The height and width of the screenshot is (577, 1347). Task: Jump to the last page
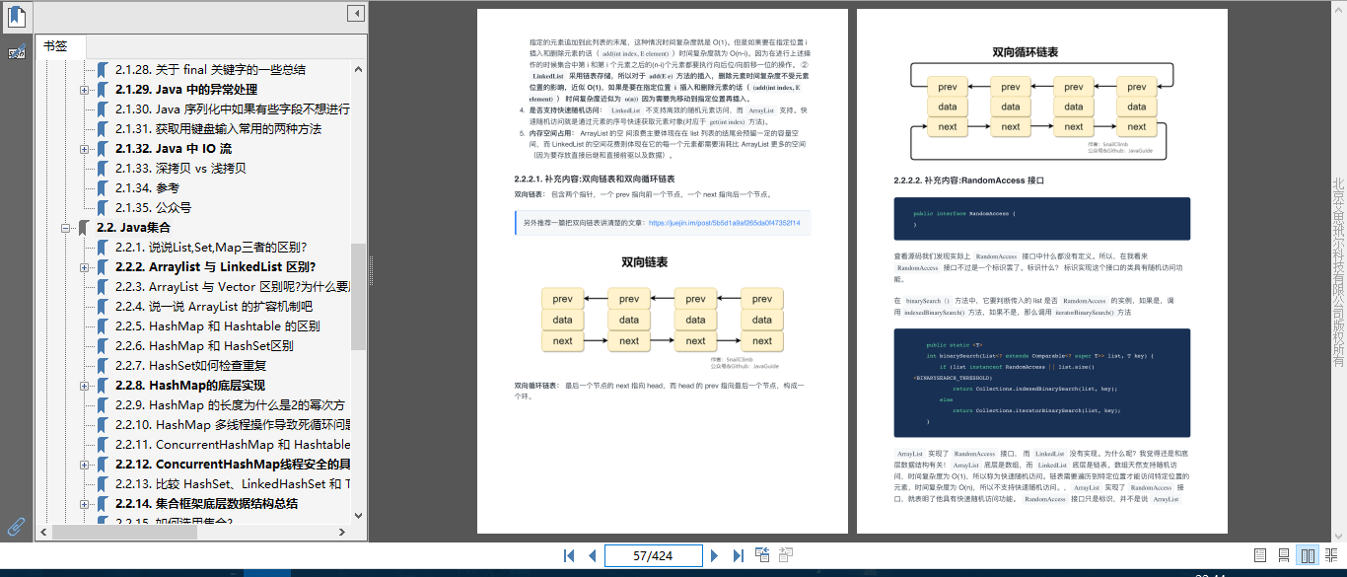coord(738,556)
